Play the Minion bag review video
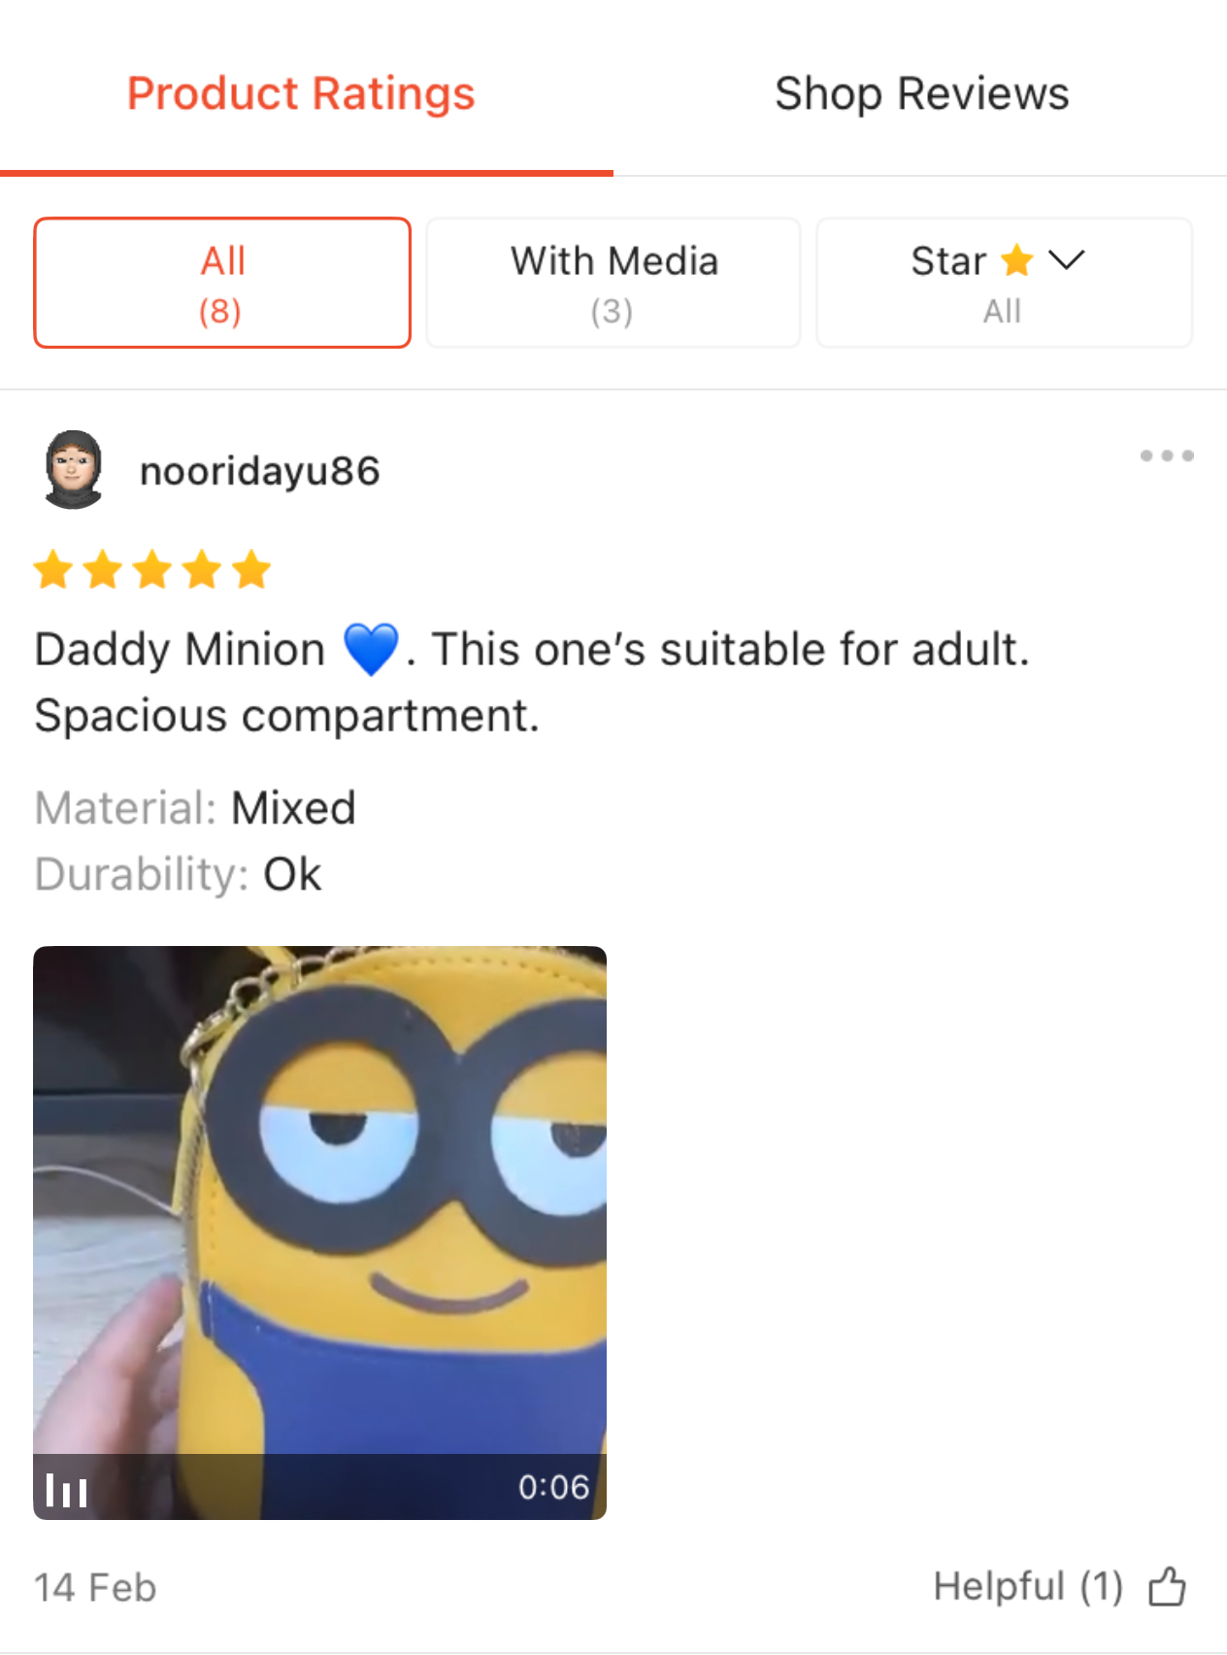Image resolution: width=1227 pixels, height=1655 pixels. pyautogui.click(x=319, y=1233)
